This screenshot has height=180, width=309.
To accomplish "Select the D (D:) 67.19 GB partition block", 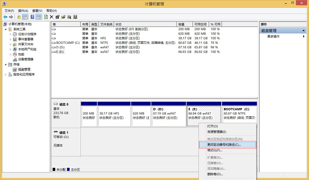I will point(168,116).
